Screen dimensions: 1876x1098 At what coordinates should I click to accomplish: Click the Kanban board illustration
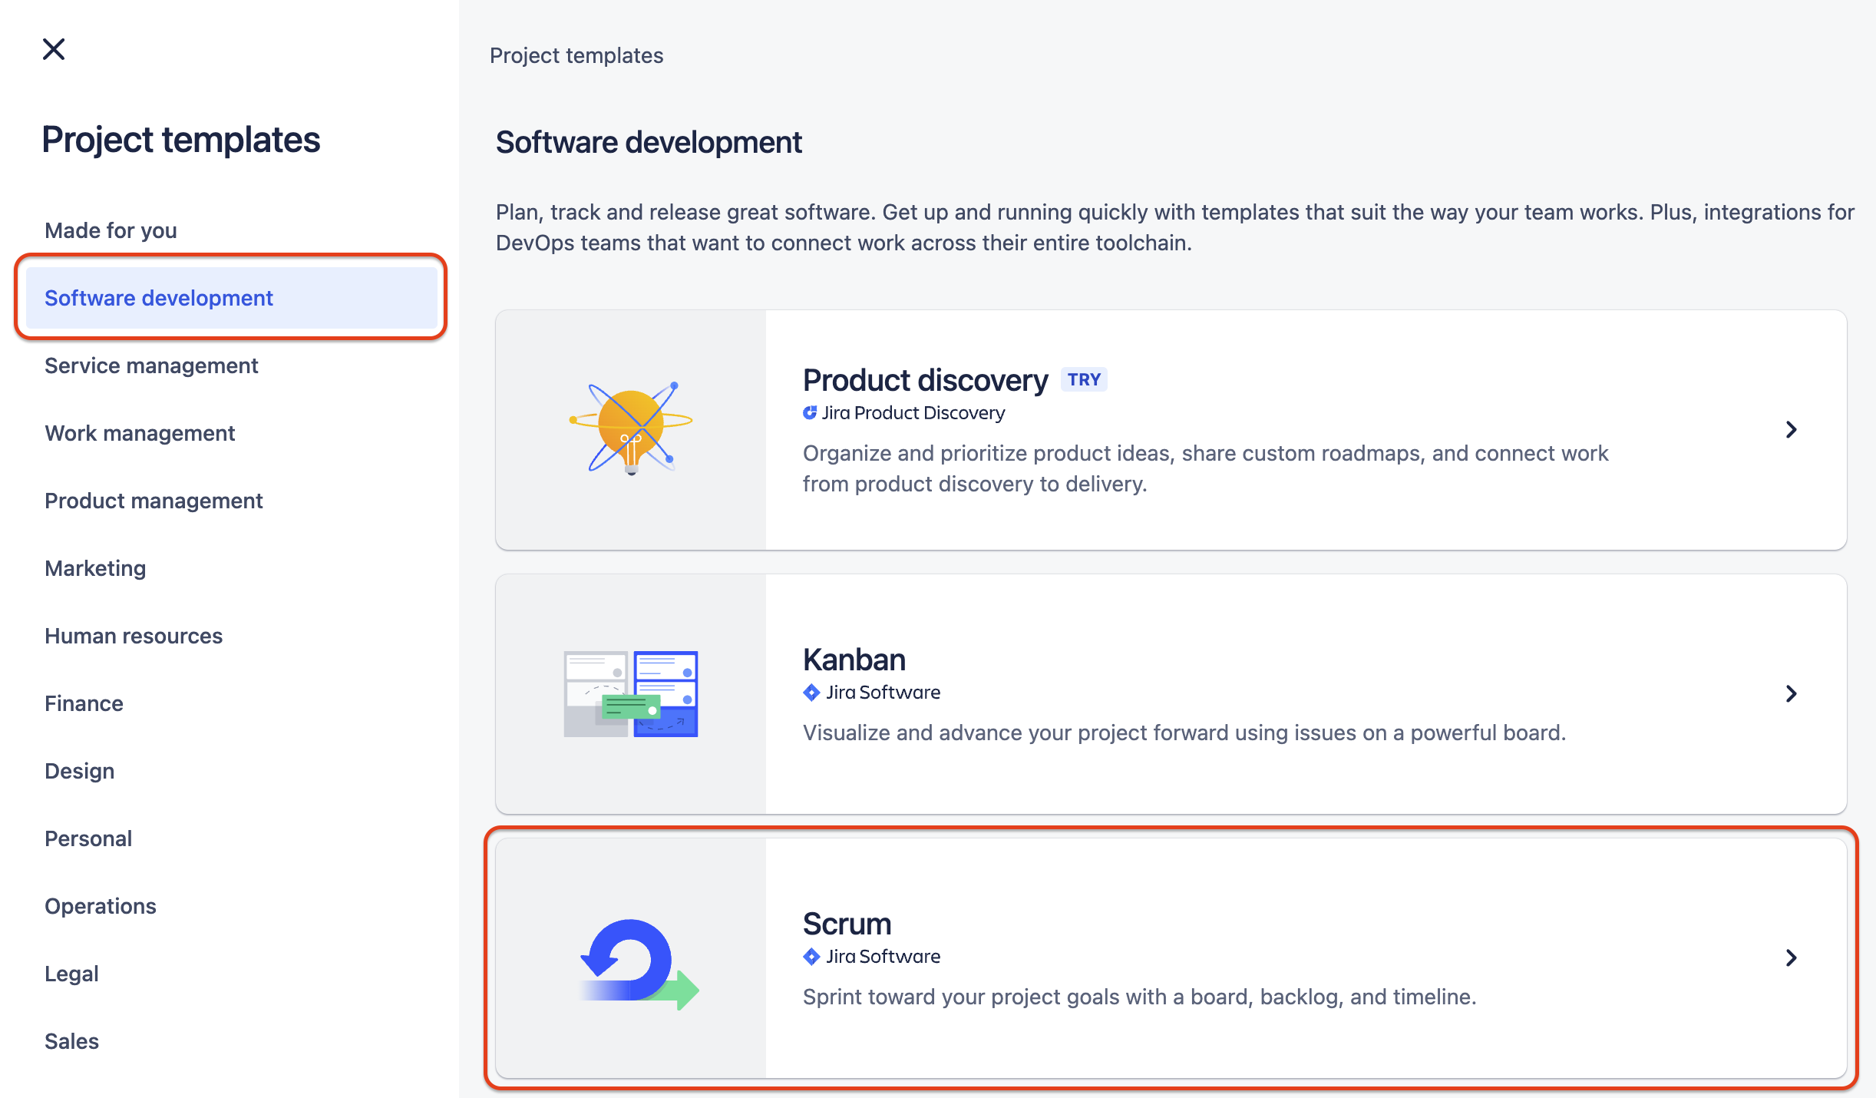point(629,693)
